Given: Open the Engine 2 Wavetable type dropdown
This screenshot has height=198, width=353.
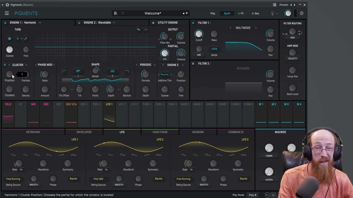Looking at the screenshot, I should pos(99,23).
